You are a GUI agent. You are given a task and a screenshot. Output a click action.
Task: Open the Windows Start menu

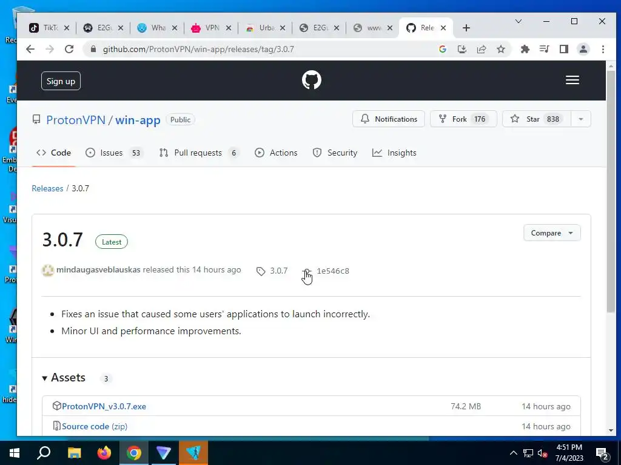pyautogui.click(x=15, y=453)
